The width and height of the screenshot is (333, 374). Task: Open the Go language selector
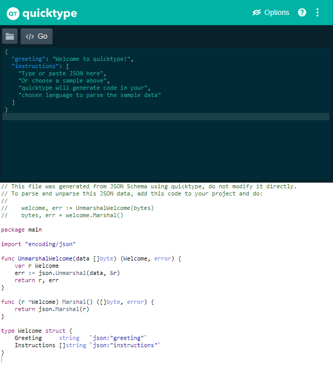(x=37, y=36)
